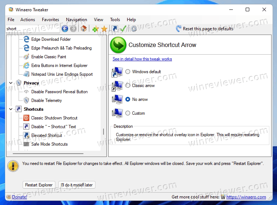Select Notepad Unix Line Endings Support
Image resolution: width=277 pixels, height=205 pixels.
[x=62, y=74]
